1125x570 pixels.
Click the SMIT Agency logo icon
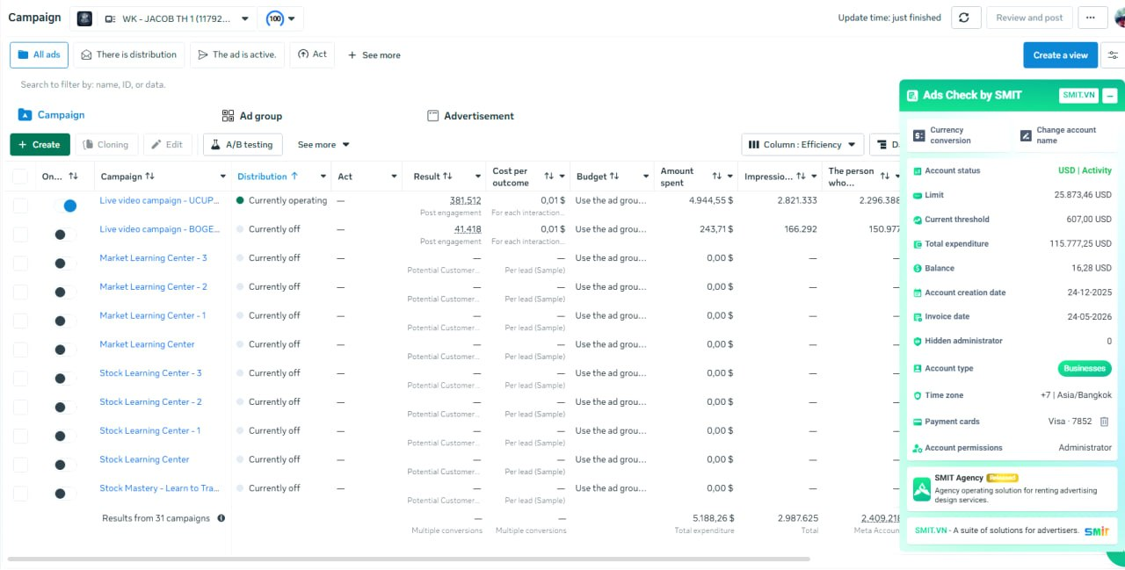[x=921, y=489]
